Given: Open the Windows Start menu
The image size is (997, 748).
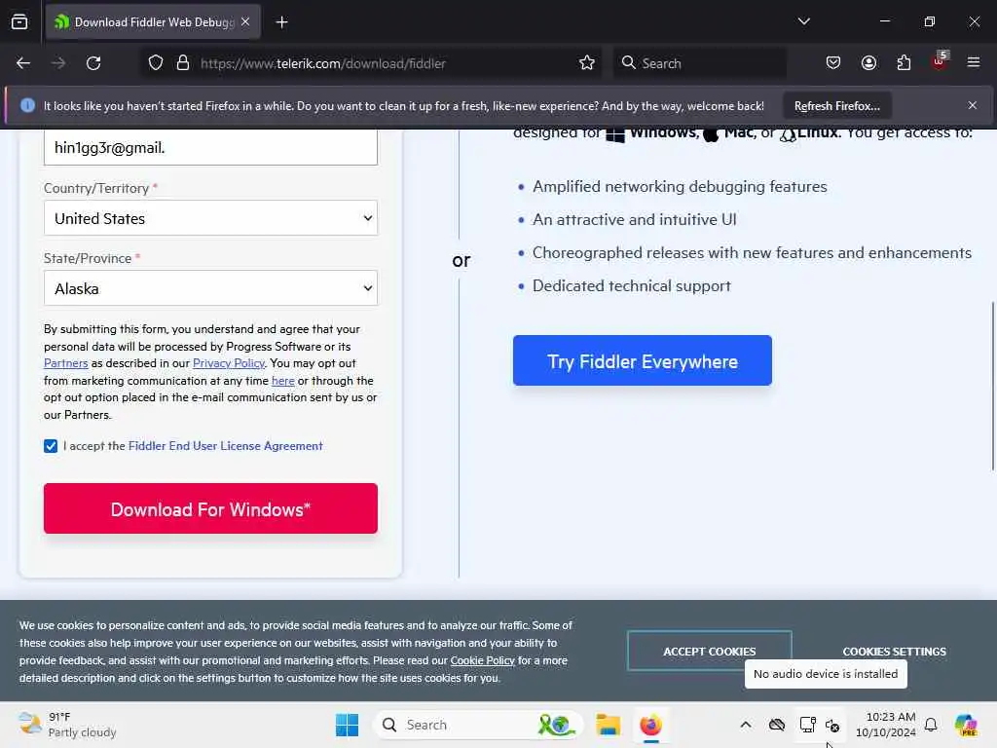Looking at the screenshot, I should point(348,725).
